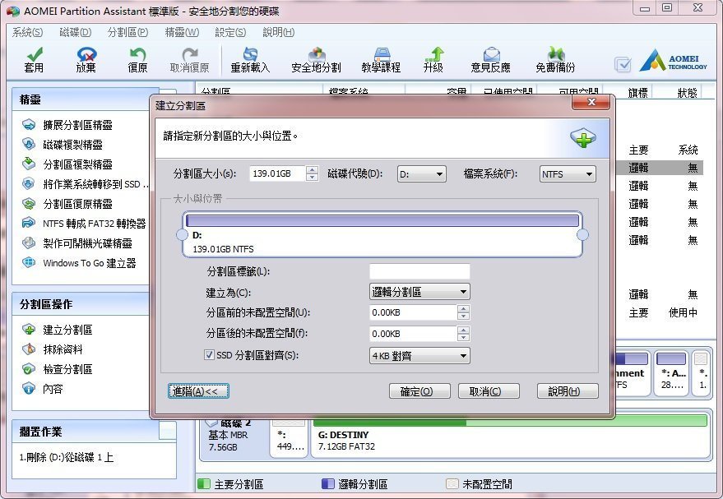Open the NTFS 轉成 FAT32 轉換器
The height and width of the screenshot is (499, 723).
pyautogui.click(x=84, y=224)
